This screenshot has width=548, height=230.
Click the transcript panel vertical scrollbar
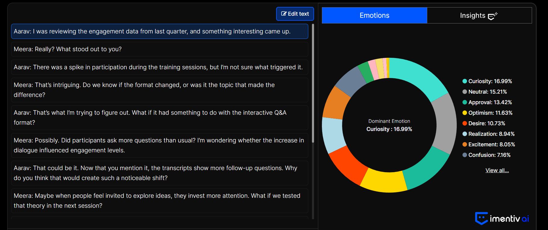click(x=313, y=83)
